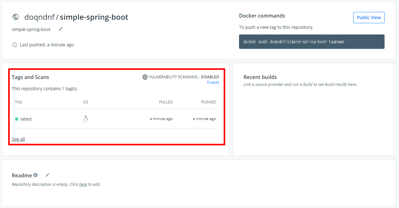This screenshot has width=399, height=208.
Task: Click the clock icon beside Last pushed
Action: (15, 45)
